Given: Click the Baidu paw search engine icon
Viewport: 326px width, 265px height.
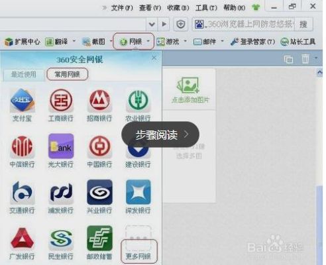Looking at the screenshot, I should pos(199,24).
